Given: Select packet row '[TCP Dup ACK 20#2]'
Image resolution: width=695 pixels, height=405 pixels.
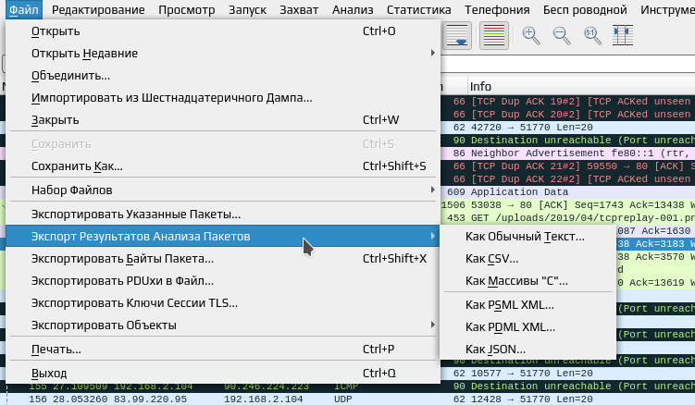Looking at the screenshot, I should click(568, 115).
